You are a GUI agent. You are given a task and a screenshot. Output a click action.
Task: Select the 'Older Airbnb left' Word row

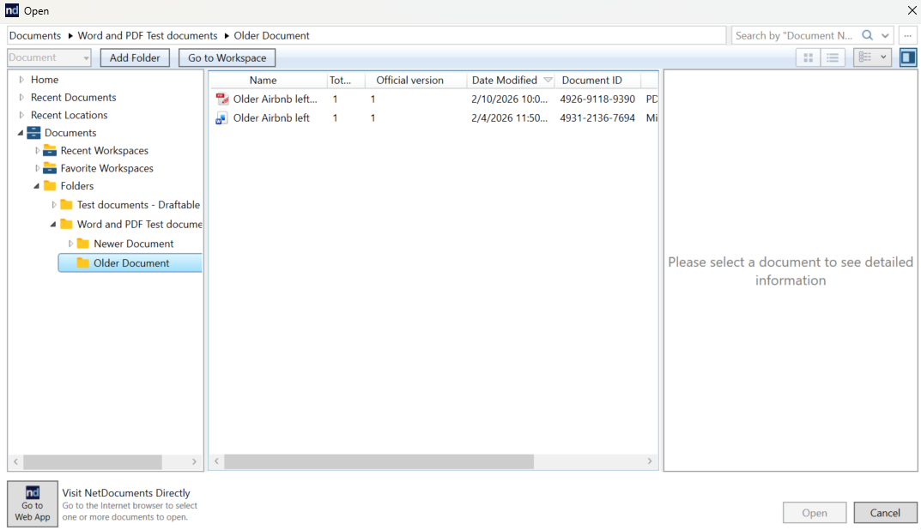433,118
